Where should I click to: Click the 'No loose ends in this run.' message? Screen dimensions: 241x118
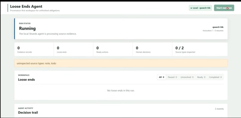121,90
